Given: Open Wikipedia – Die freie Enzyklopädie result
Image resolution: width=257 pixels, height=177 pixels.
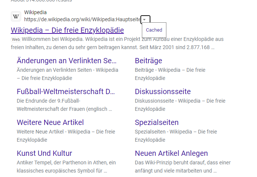Looking at the screenshot, I should [67, 30].
